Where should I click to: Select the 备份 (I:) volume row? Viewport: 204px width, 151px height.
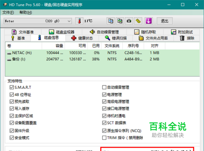click(x=102, y=59)
